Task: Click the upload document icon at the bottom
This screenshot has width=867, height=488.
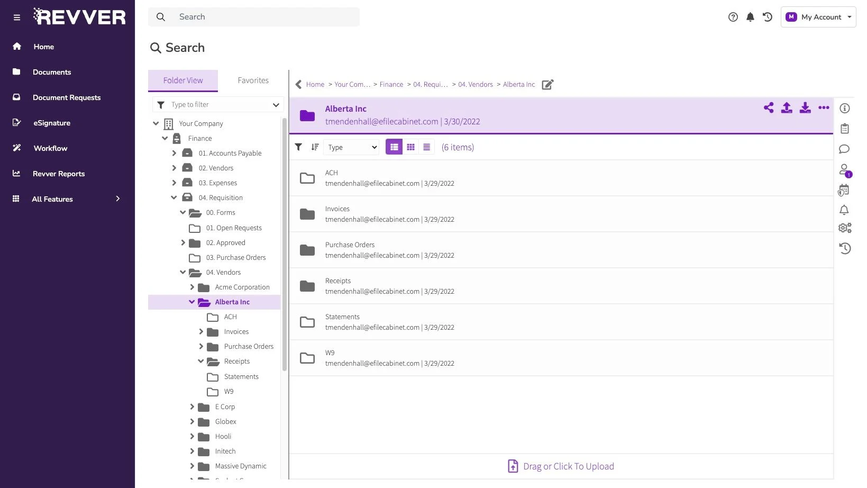Action: point(513,466)
